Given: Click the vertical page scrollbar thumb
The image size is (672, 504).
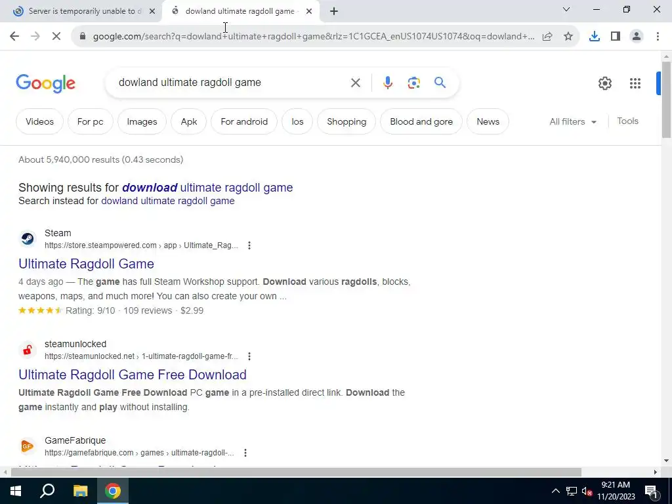Looking at the screenshot, I should click(x=666, y=100).
